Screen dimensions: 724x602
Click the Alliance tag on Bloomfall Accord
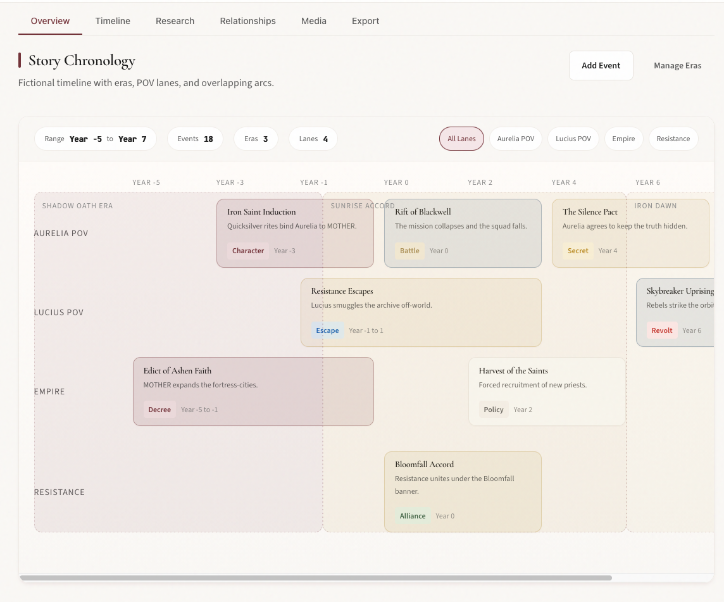(x=413, y=516)
